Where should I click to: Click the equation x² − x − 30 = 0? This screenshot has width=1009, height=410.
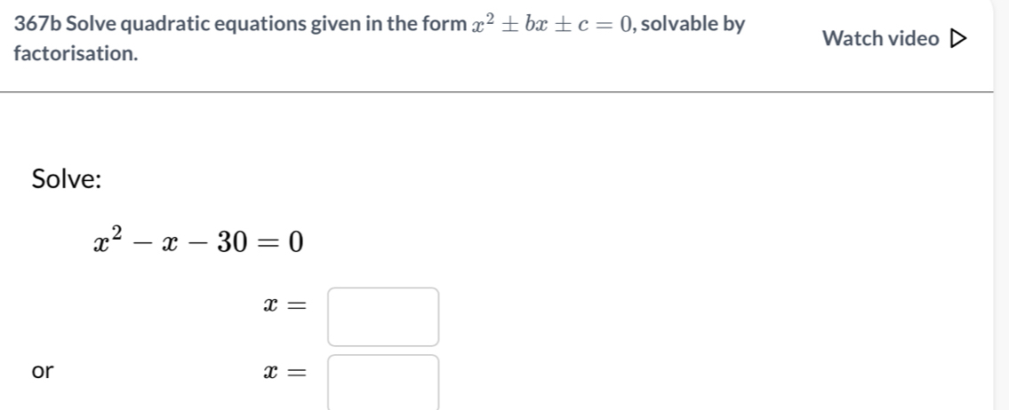point(198,242)
